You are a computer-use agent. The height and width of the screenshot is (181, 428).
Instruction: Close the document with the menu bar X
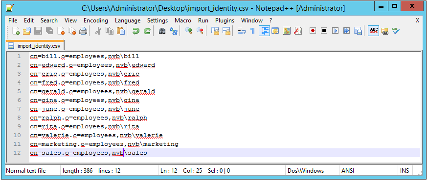(x=417, y=20)
